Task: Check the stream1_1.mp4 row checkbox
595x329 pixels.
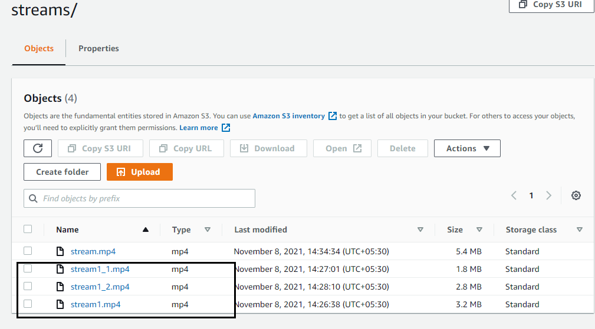Action: click(28, 269)
